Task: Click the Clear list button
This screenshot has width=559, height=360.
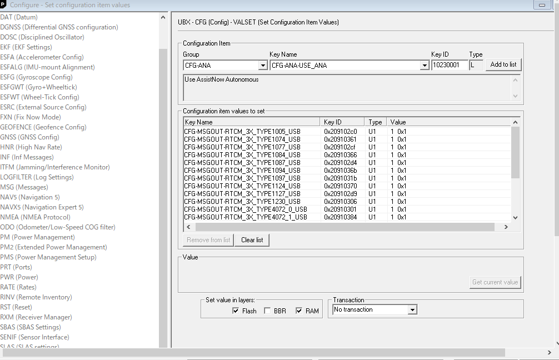Action: click(x=252, y=240)
